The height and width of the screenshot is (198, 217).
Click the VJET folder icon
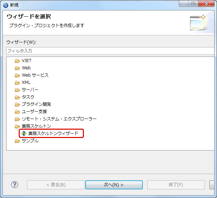tap(17, 61)
